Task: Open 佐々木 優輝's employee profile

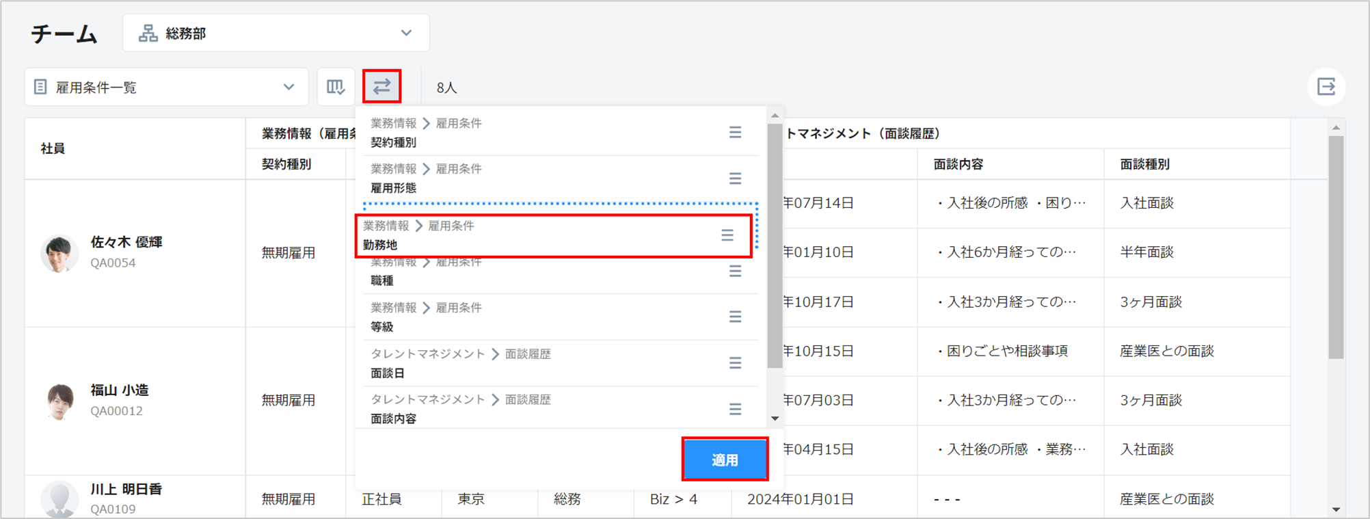Action: click(126, 242)
